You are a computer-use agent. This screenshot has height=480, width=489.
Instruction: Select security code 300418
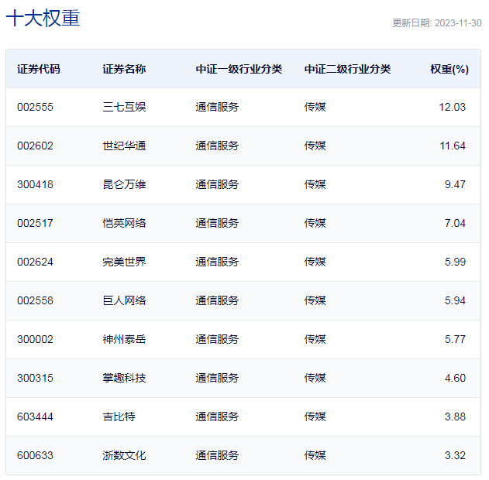point(35,184)
